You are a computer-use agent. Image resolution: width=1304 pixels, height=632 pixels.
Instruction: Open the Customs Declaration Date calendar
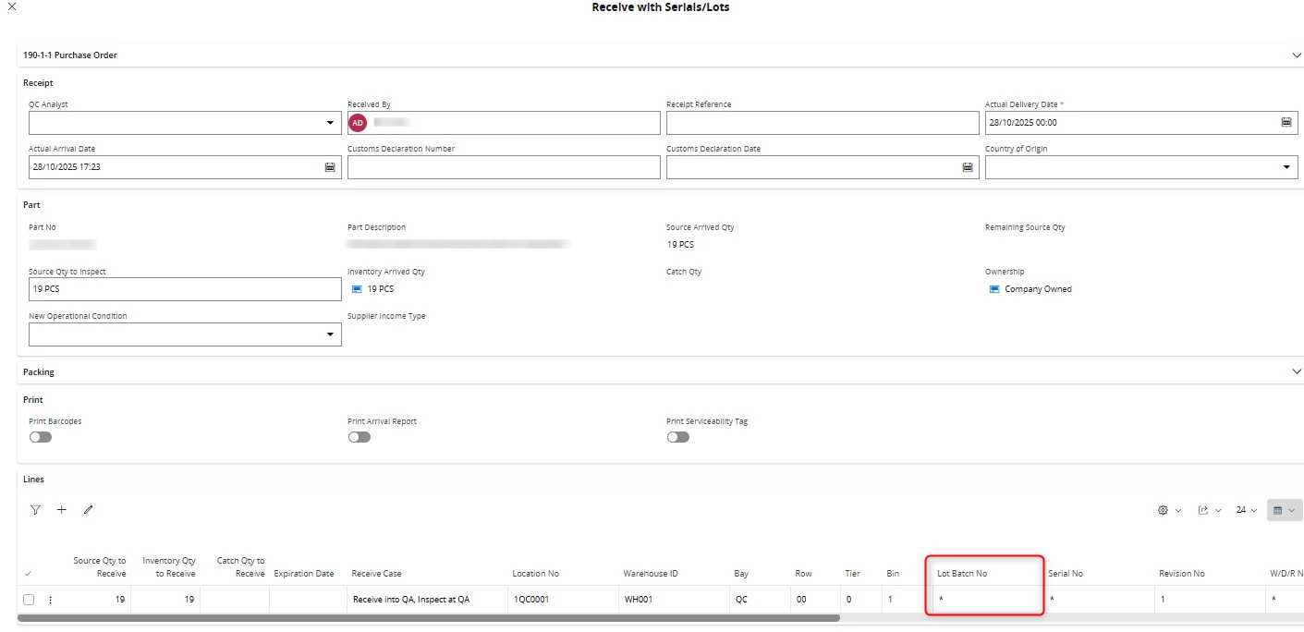click(968, 167)
